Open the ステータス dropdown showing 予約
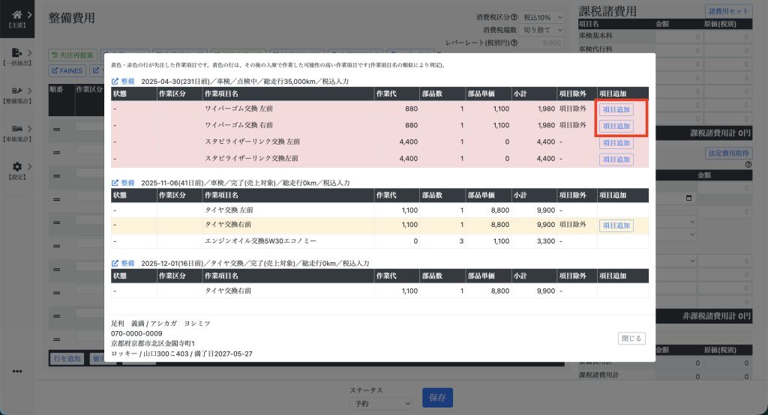Screen dimensions: 768x415 point(381,403)
